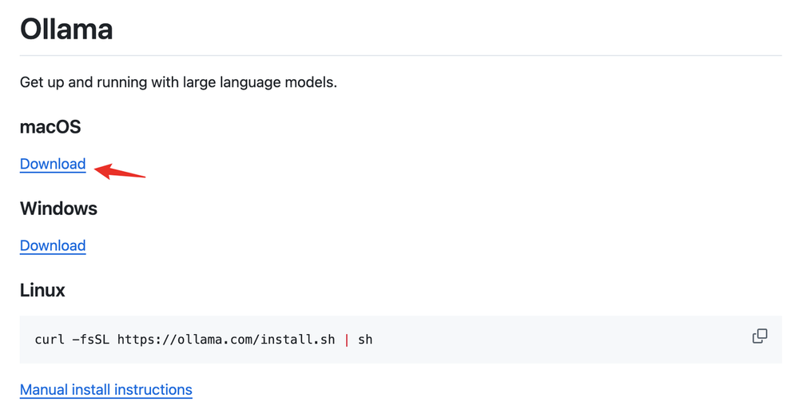Click the Ollama page title
Screen dimensions: 799x414
pyautogui.click(x=66, y=30)
